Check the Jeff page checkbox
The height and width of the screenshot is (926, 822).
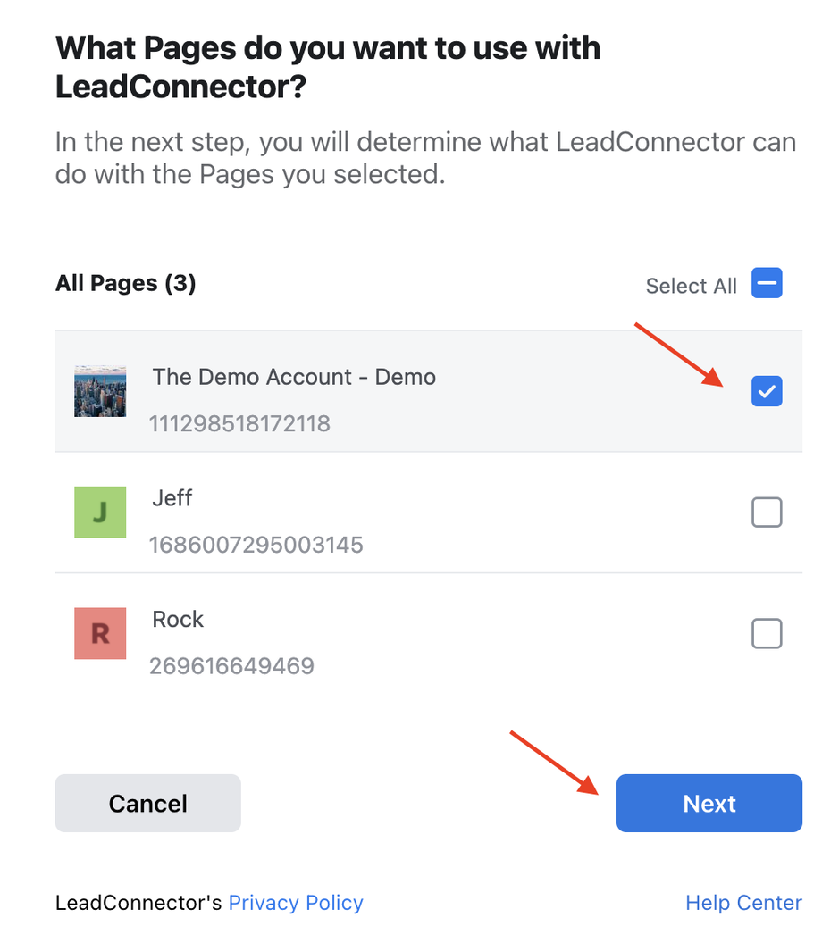point(767,513)
